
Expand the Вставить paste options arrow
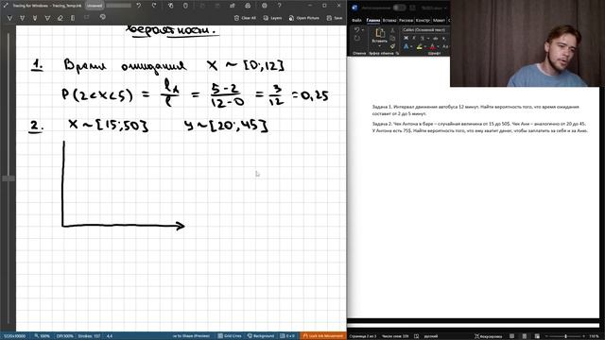(x=380, y=46)
